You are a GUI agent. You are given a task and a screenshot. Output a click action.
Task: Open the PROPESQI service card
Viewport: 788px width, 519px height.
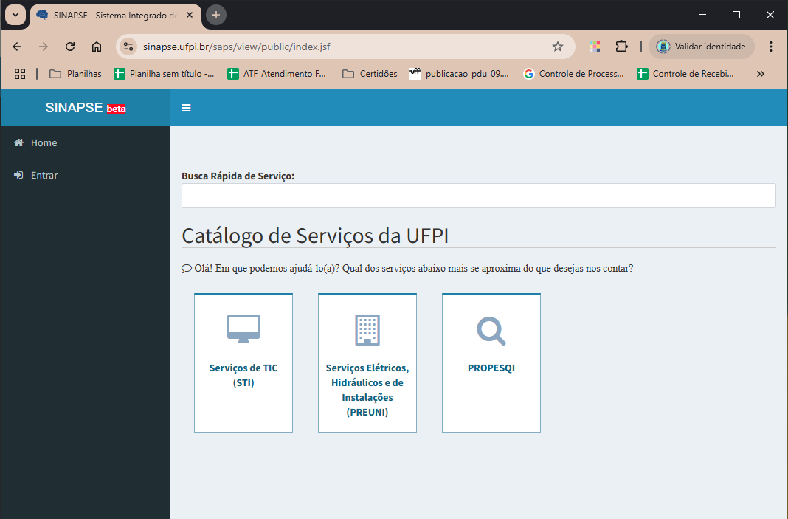(x=491, y=362)
